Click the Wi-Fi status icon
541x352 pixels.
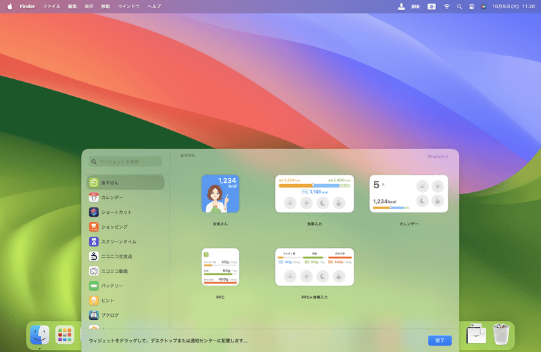pos(446,6)
